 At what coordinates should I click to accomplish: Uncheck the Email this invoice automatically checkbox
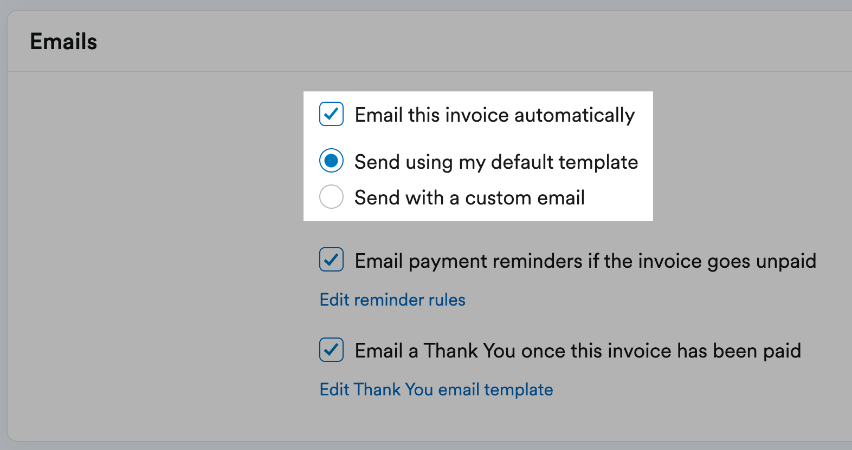tap(331, 114)
